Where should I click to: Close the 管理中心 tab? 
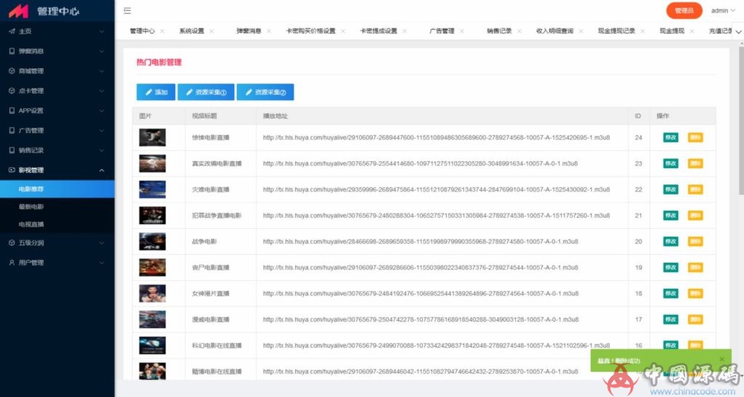click(x=162, y=31)
